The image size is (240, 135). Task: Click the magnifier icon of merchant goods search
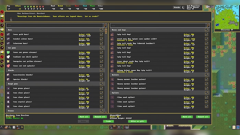click(105, 25)
